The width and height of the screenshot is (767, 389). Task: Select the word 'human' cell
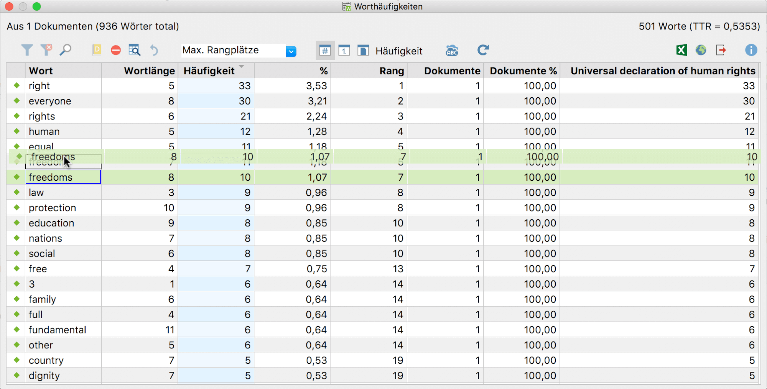[x=64, y=131]
